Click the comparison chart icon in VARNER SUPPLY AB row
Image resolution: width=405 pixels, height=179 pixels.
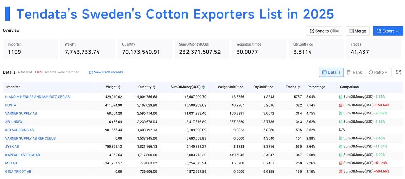point(341,113)
